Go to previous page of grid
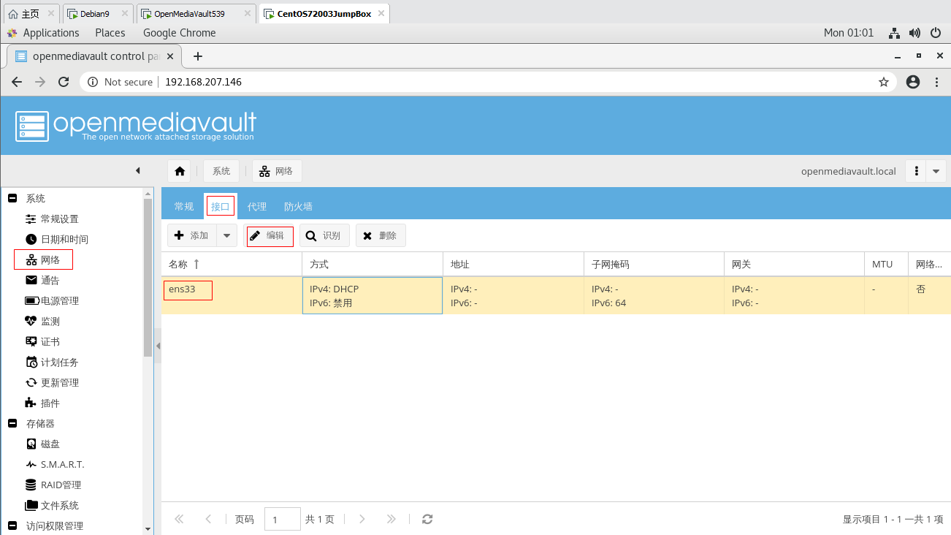This screenshot has width=951, height=535. (x=208, y=519)
